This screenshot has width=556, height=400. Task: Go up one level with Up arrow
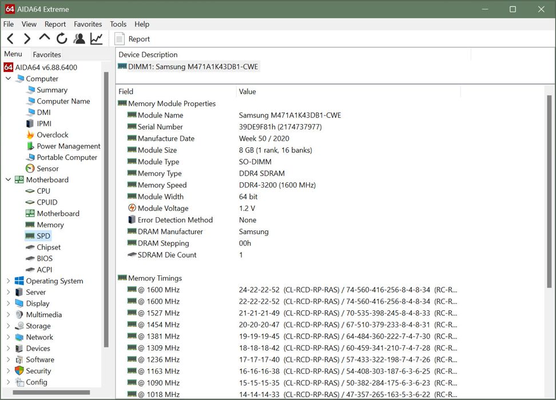(45, 38)
